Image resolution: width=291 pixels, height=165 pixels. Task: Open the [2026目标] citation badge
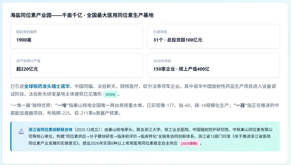coord(189,143)
